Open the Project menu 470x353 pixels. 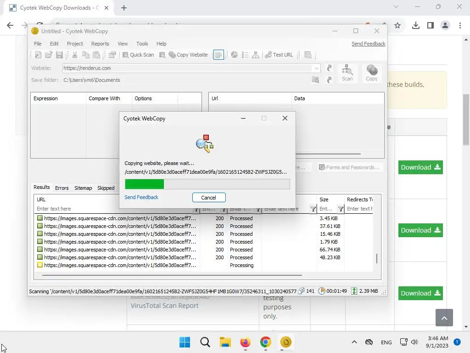[75, 44]
